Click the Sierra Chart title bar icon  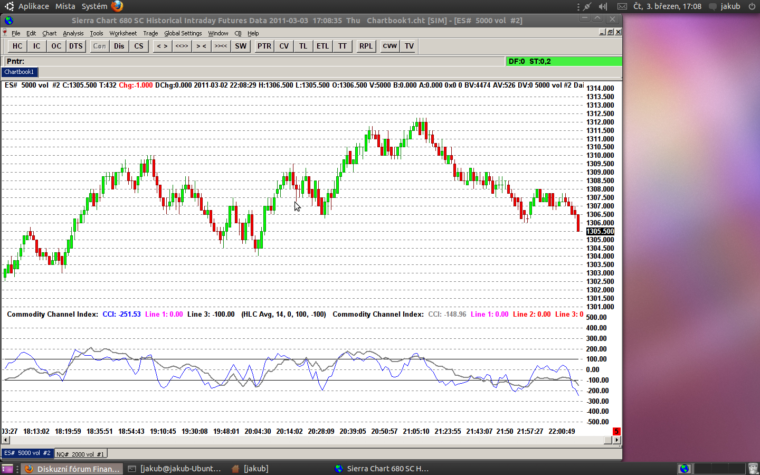click(x=9, y=21)
